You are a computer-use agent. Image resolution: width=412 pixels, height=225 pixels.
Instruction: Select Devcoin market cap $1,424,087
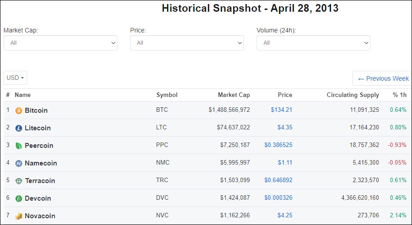pos(235,197)
